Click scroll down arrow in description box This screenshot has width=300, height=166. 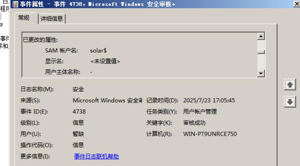[x=261, y=73]
